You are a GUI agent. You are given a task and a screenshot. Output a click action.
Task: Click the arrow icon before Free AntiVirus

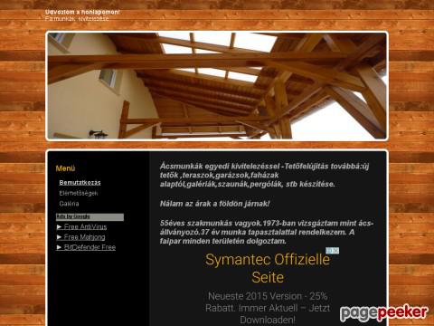pyautogui.click(x=60, y=226)
